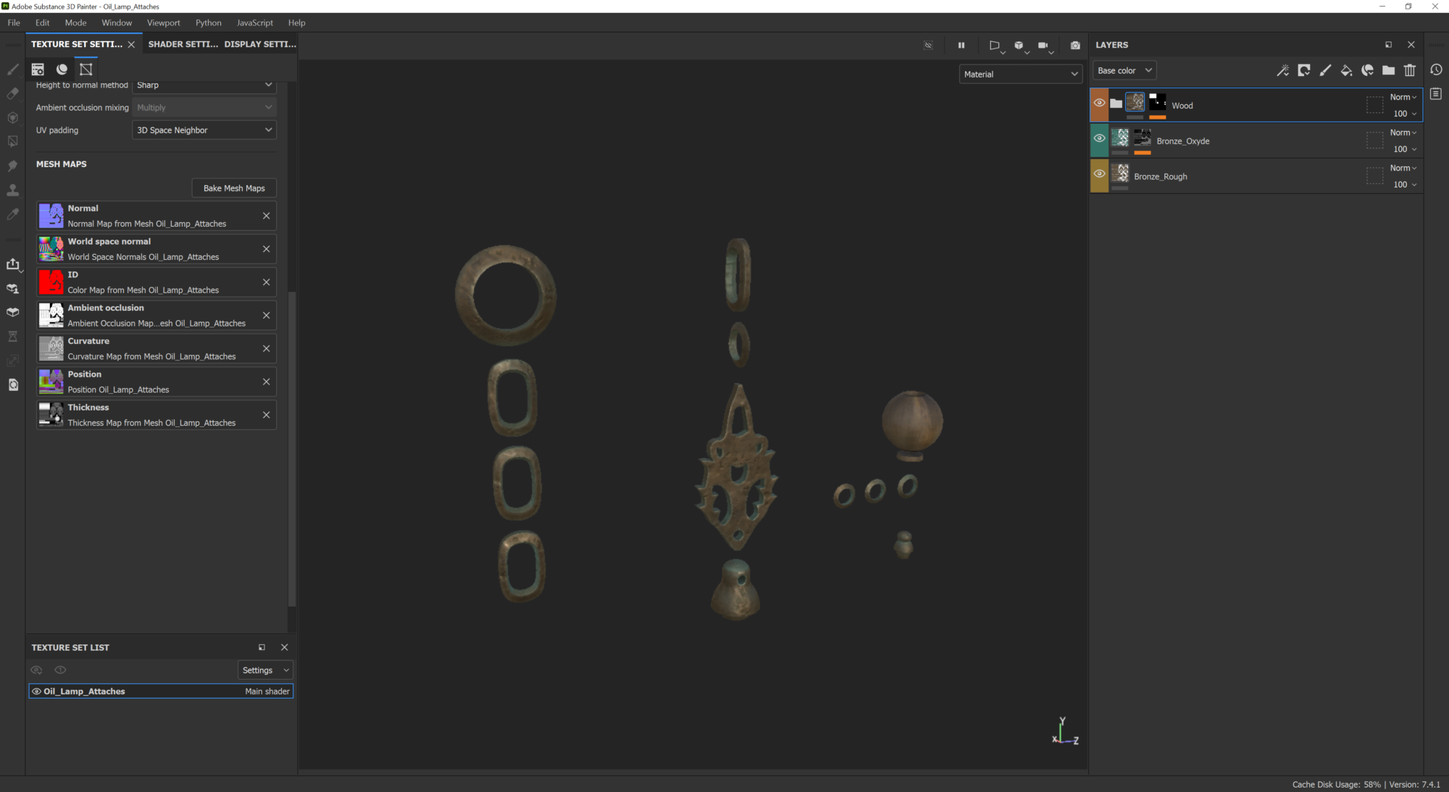1449x792 pixels.
Task: Hide the Wood layer folder
Action: tap(1099, 103)
